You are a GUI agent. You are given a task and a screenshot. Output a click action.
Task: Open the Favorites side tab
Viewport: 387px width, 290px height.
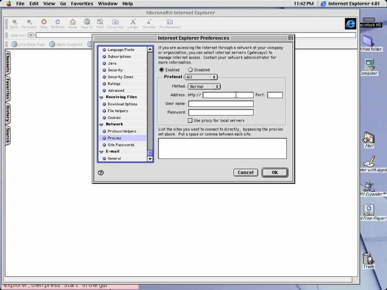(8, 89)
